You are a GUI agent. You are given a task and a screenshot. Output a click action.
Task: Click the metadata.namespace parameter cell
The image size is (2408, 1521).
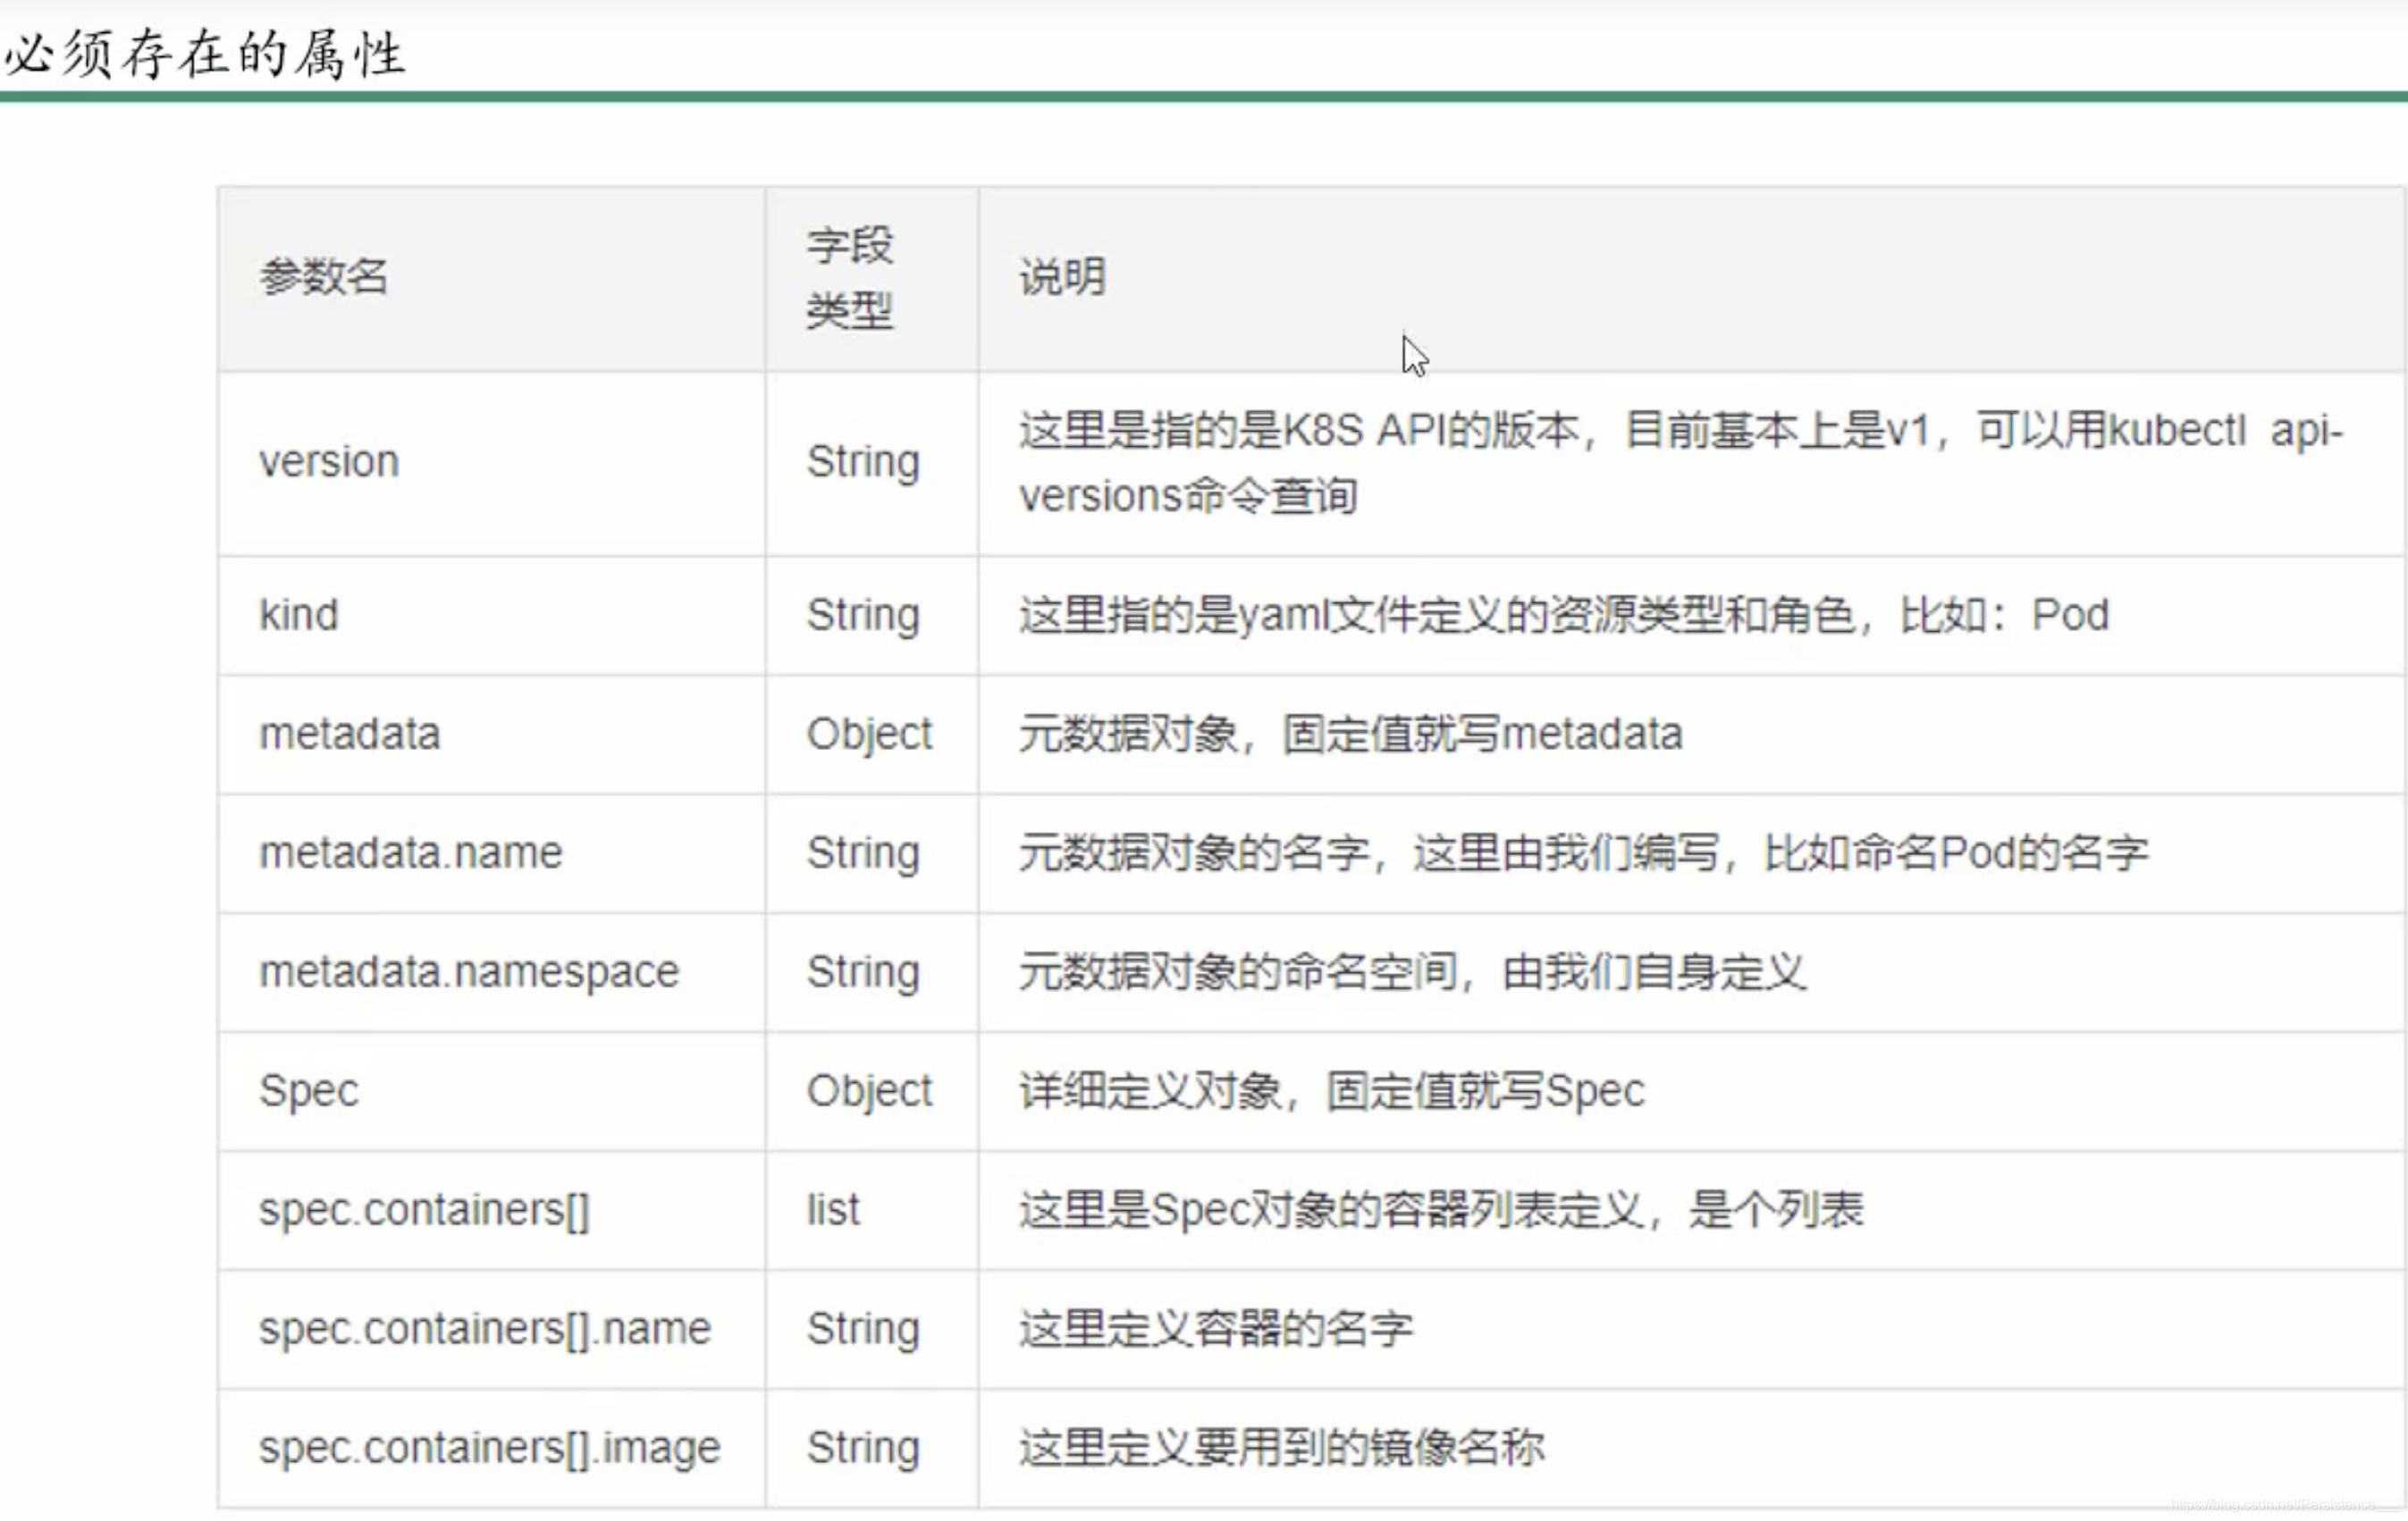point(468,970)
